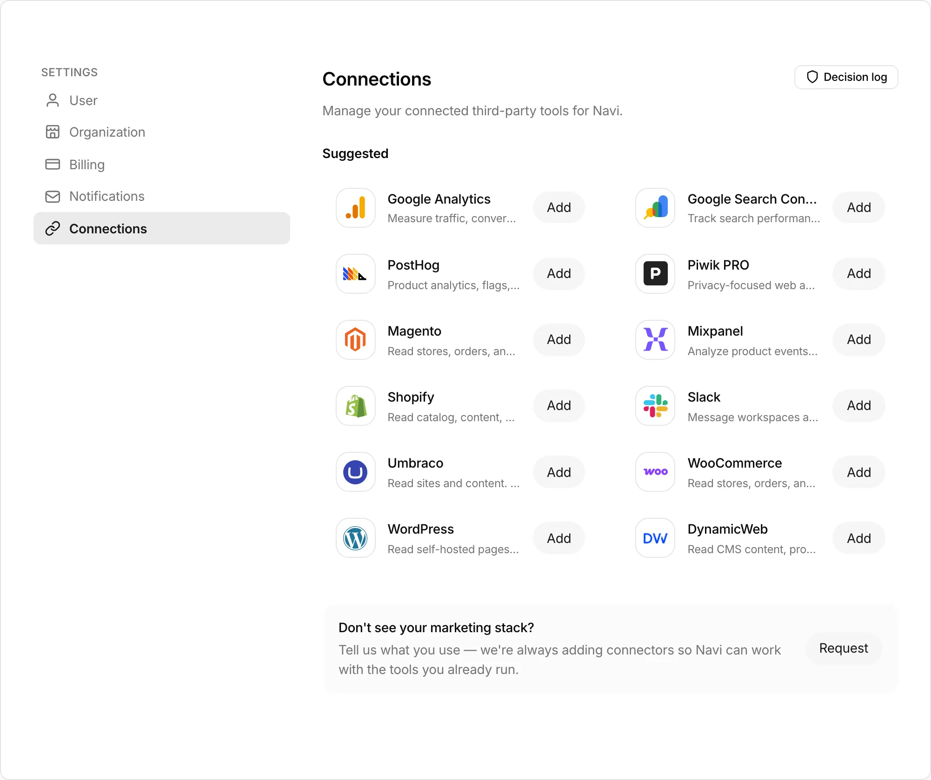
Task: Open Billing settings
Action: pos(162,165)
